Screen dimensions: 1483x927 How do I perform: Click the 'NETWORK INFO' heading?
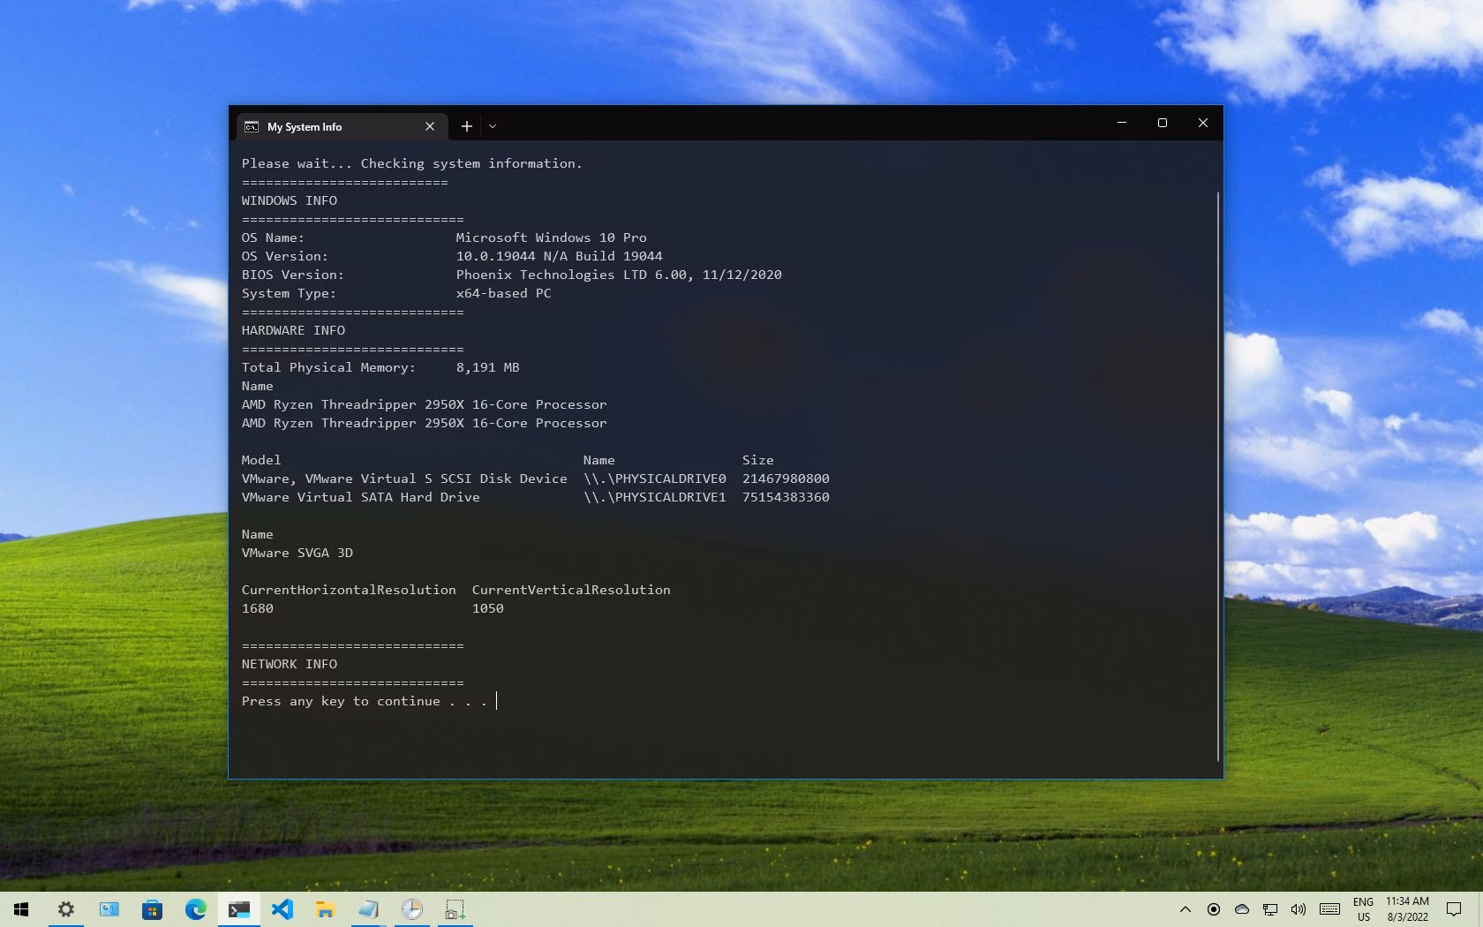coord(290,664)
